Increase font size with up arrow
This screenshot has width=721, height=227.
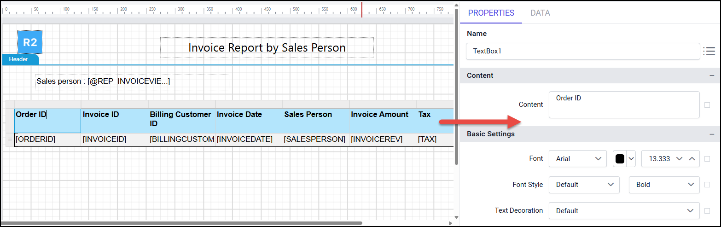692,158
